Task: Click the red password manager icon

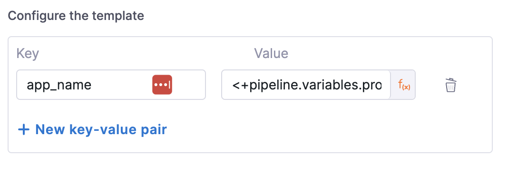Action: pyautogui.click(x=162, y=85)
